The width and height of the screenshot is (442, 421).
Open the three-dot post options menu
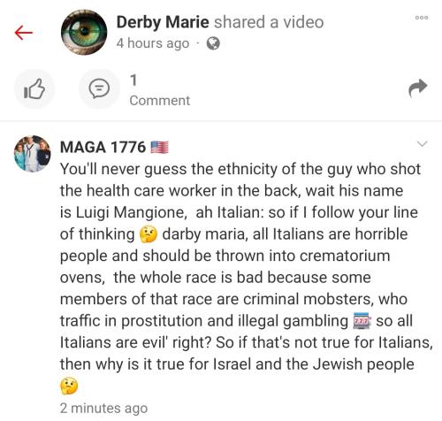[x=422, y=18]
